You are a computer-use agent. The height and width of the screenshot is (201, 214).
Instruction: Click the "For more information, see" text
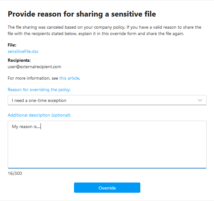pos(33,78)
